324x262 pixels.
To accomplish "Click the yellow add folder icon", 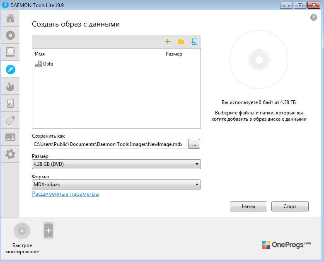I will 181,41.
